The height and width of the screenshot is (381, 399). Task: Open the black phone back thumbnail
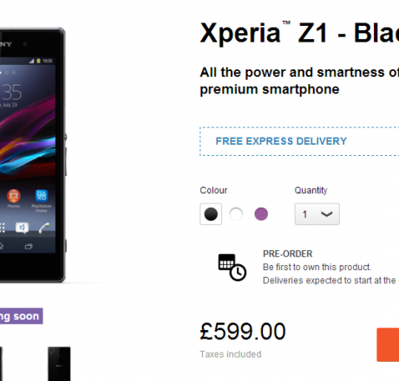click(x=59, y=364)
